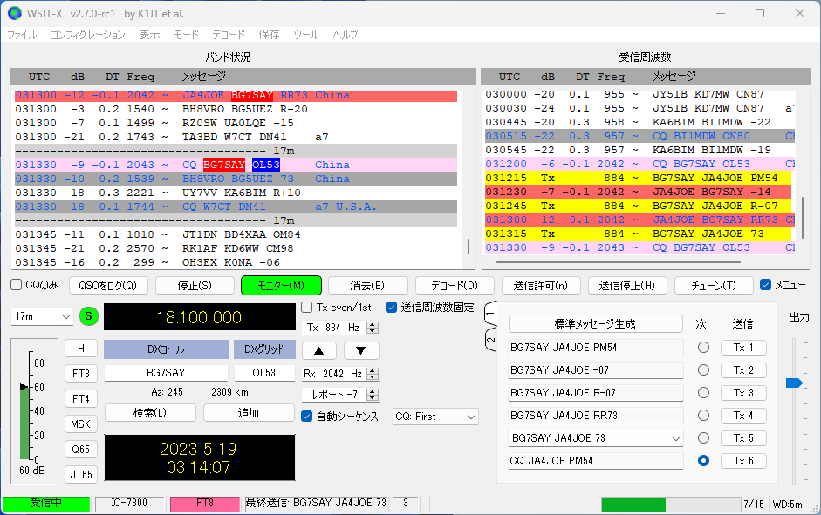Screen dimensions: 821x515
Task: Click the 検索(L) button
Action: [150, 413]
